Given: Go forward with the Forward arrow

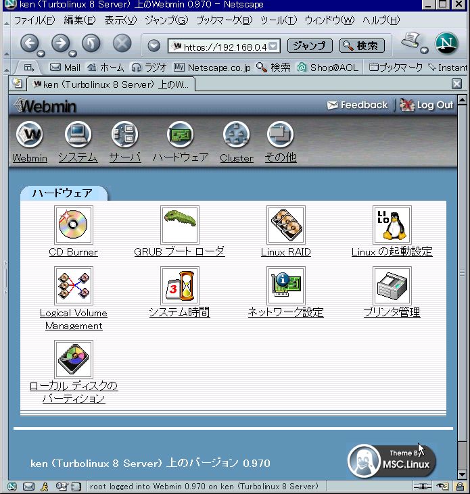Looking at the screenshot, I should click(60, 43).
